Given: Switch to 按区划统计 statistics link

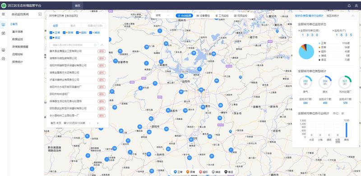Looking at the screenshot, I should click(333, 16).
